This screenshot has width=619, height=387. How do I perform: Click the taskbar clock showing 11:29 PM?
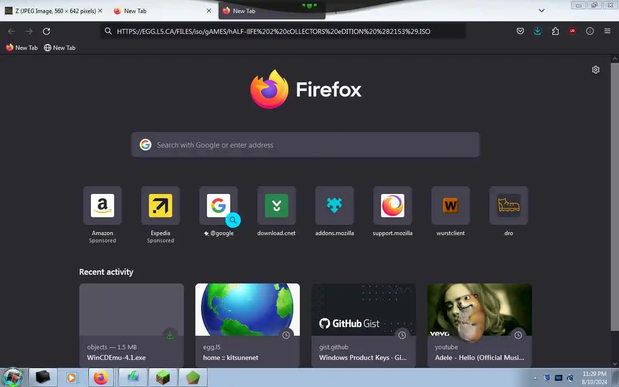[x=594, y=378]
